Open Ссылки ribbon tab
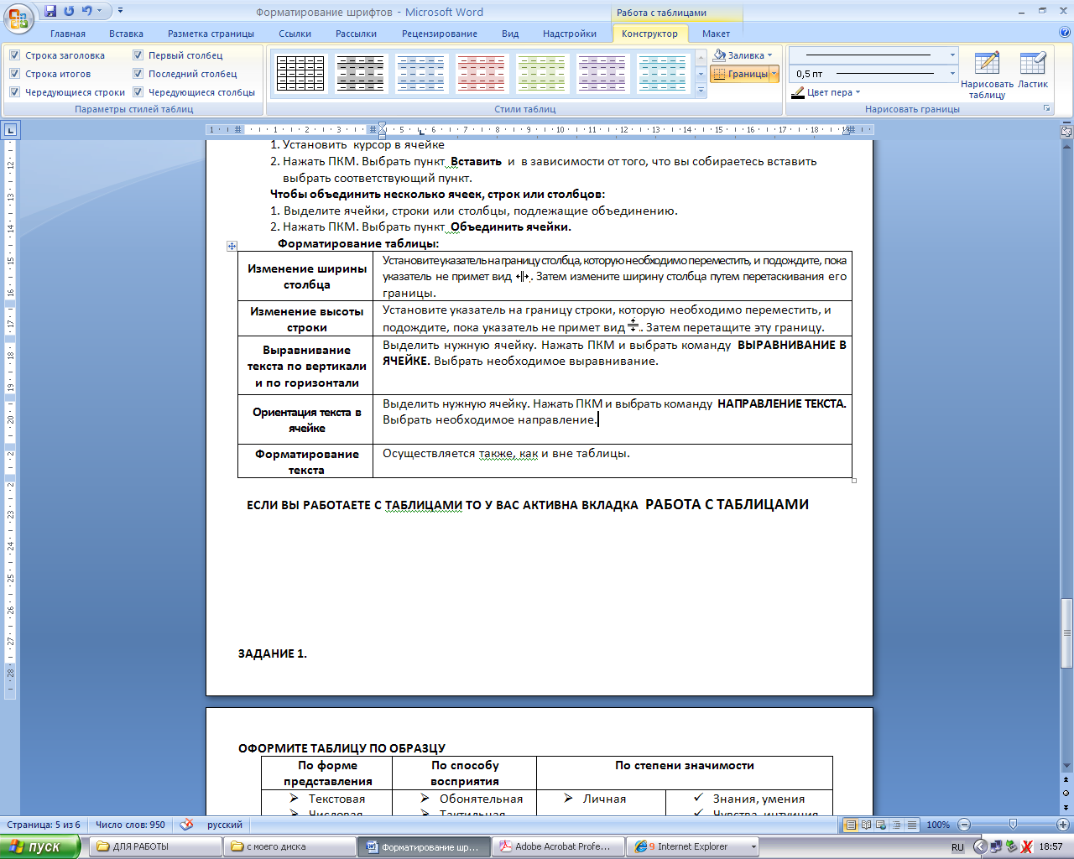Screen dimensions: 1074x859 pos(295,34)
